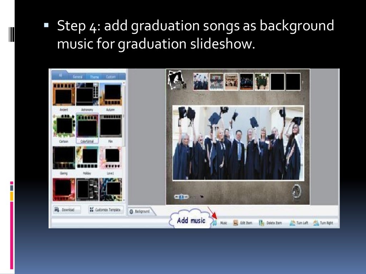The width and height of the screenshot is (366, 274).
Task: Click the 'Autumn' template name text
Action: pos(110,110)
